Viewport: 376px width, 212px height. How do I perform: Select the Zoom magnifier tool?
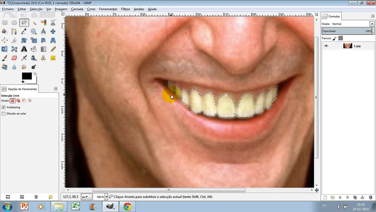point(34,31)
